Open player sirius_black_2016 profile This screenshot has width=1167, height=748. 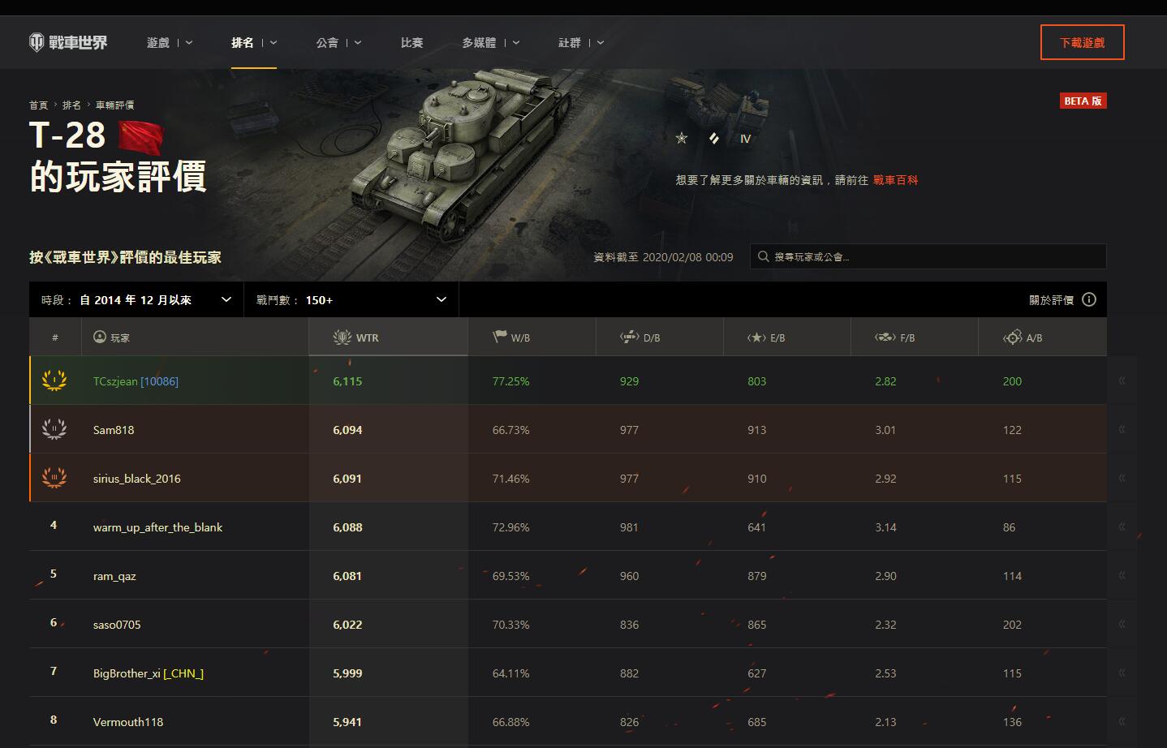click(x=136, y=479)
